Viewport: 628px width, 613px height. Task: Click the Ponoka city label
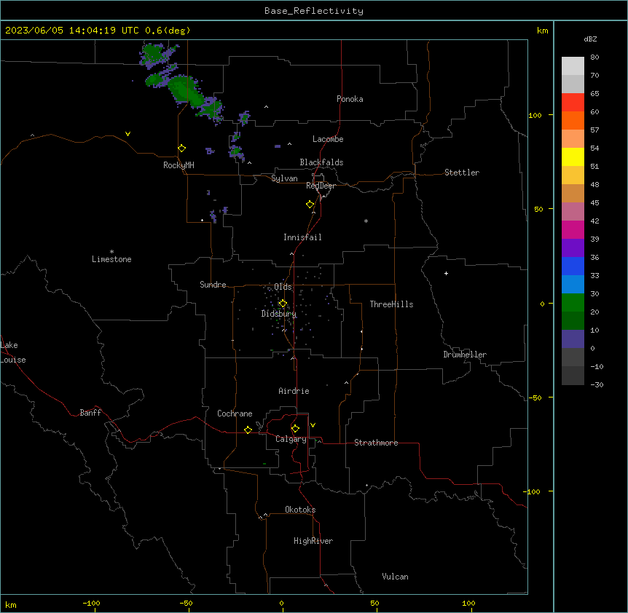(350, 99)
